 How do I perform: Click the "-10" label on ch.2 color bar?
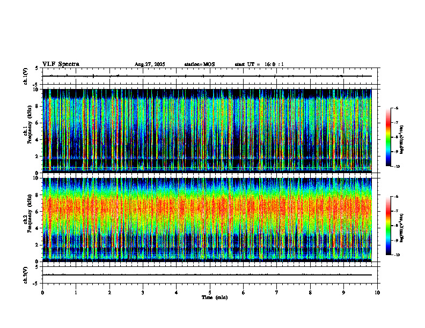tap(397, 255)
